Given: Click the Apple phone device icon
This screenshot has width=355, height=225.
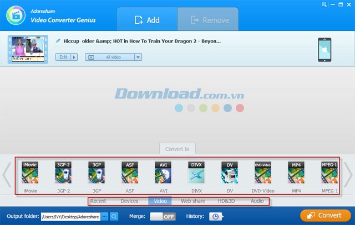Looking at the screenshot, I should pos(324,50).
